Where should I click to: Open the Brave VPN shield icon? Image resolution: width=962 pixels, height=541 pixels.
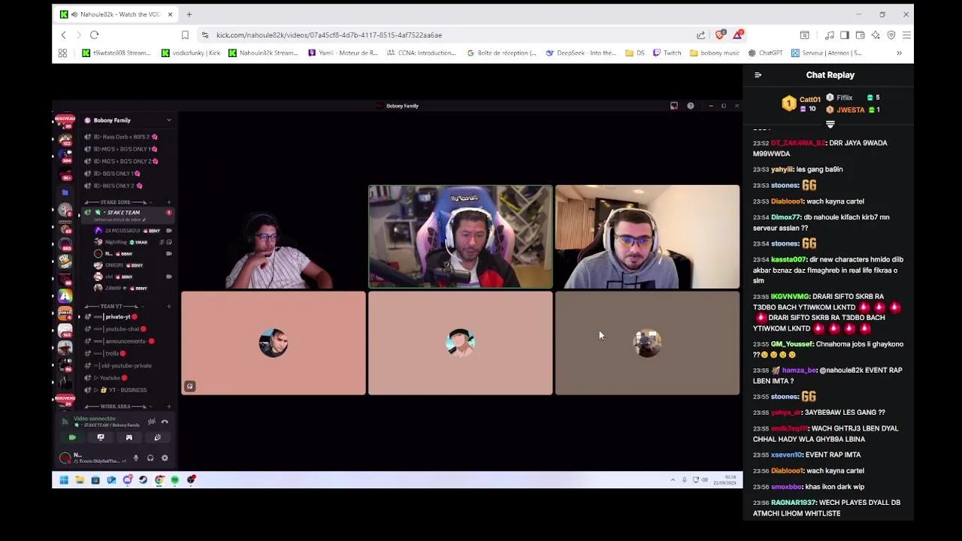(891, 35)
